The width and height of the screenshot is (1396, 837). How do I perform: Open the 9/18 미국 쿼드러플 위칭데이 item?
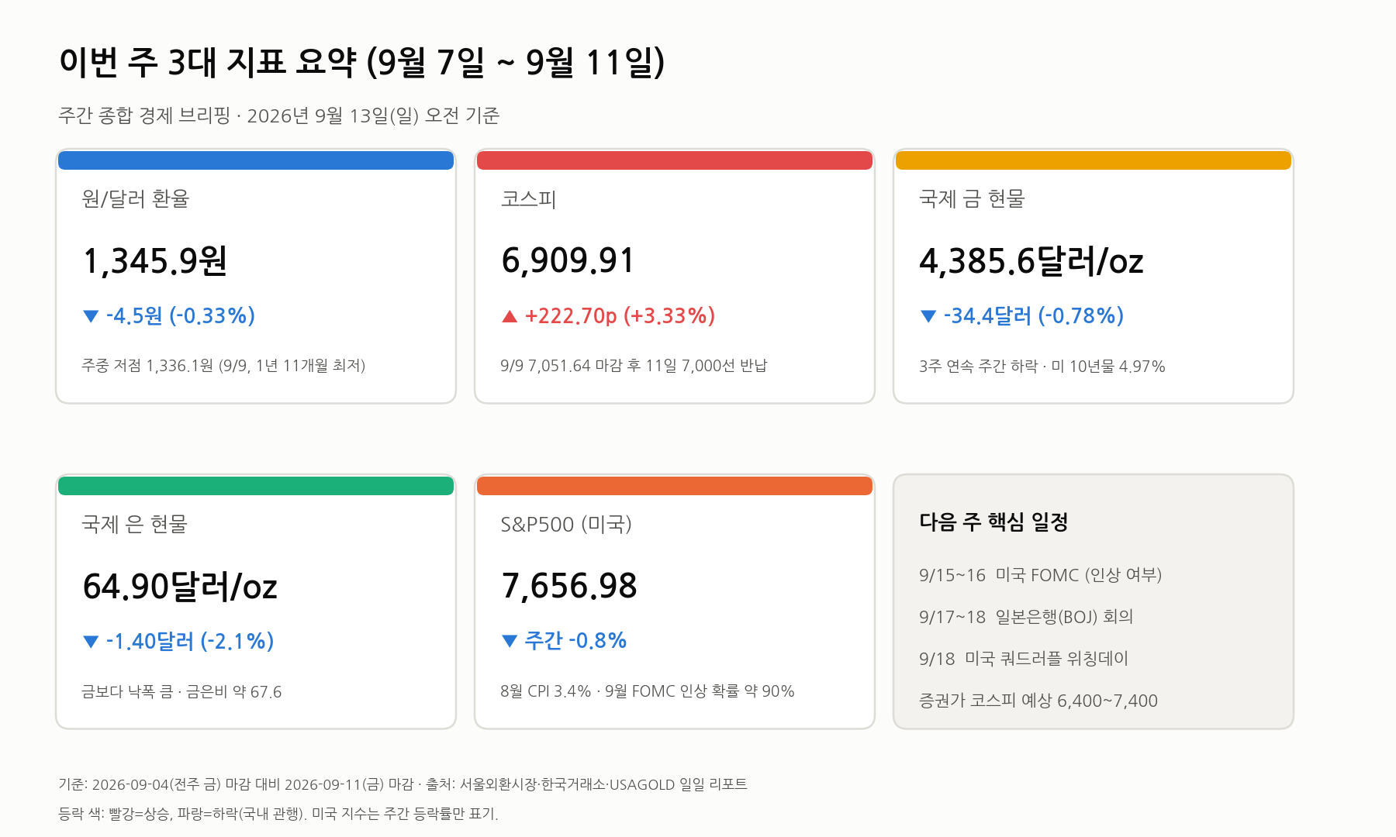point(1024,659)
